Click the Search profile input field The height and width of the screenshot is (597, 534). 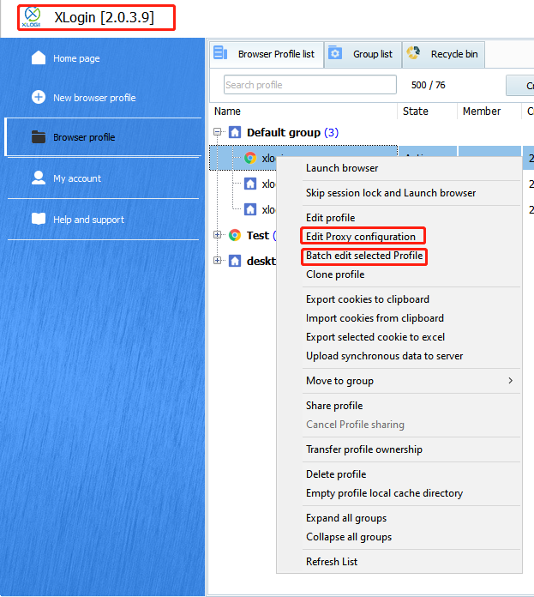click(310, 85)
